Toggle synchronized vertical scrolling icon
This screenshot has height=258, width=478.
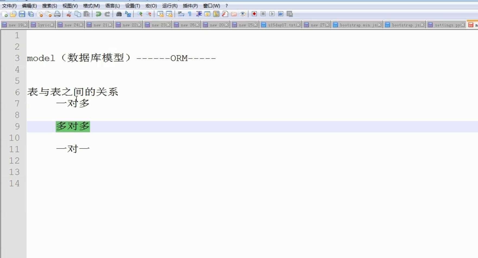tap(160, 14)
